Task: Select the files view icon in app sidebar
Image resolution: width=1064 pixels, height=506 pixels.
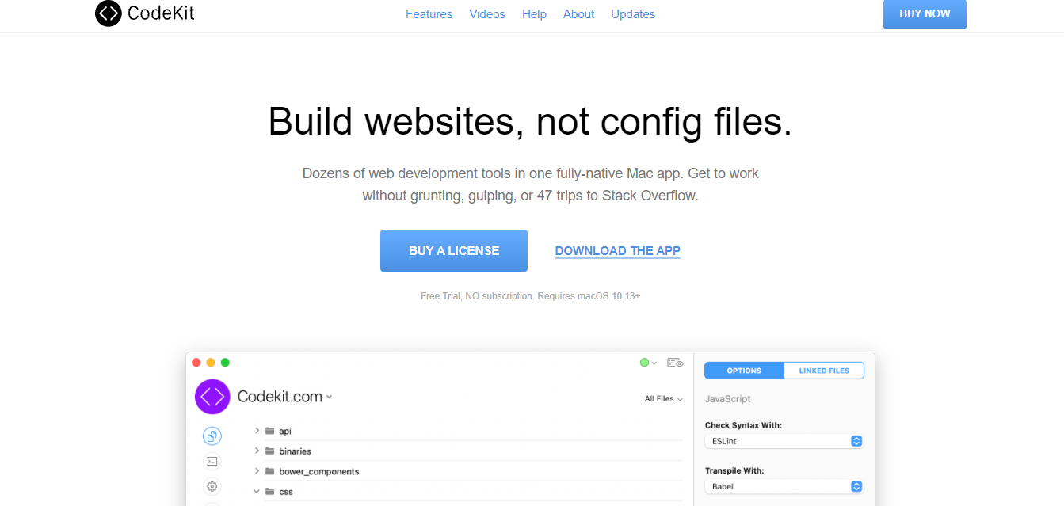Action: [212, 436]
